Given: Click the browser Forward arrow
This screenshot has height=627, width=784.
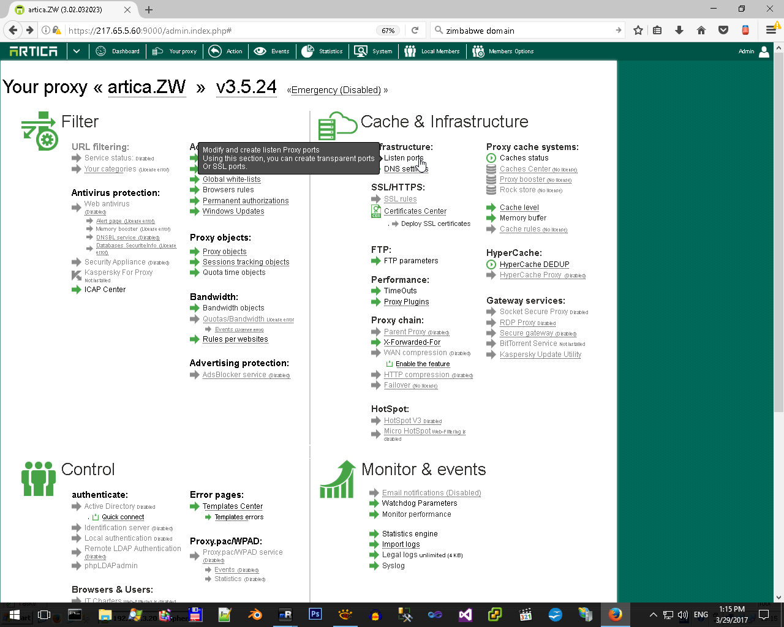Looking at the screenshot, I should coord(29,30).
